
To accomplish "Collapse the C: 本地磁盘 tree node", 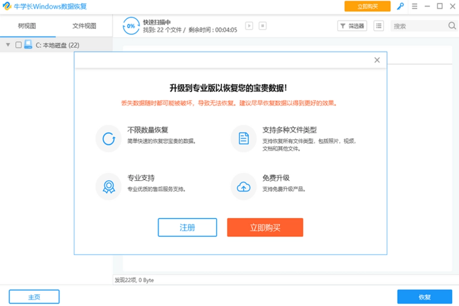I will click(7, 44).
